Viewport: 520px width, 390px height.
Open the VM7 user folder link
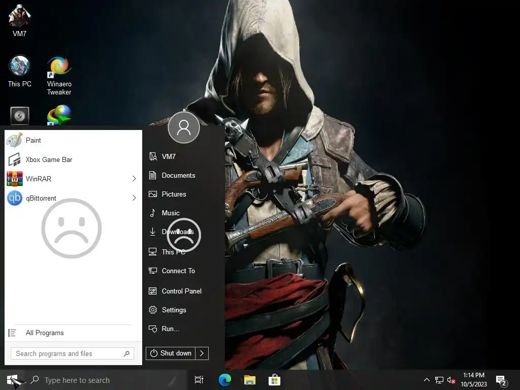[184, 156]
